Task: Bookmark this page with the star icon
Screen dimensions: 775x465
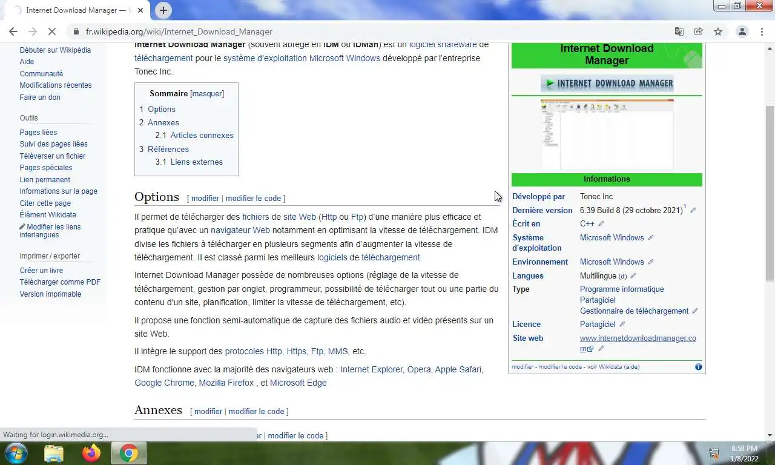Action: pyautogui.click(x=718, y=31)
